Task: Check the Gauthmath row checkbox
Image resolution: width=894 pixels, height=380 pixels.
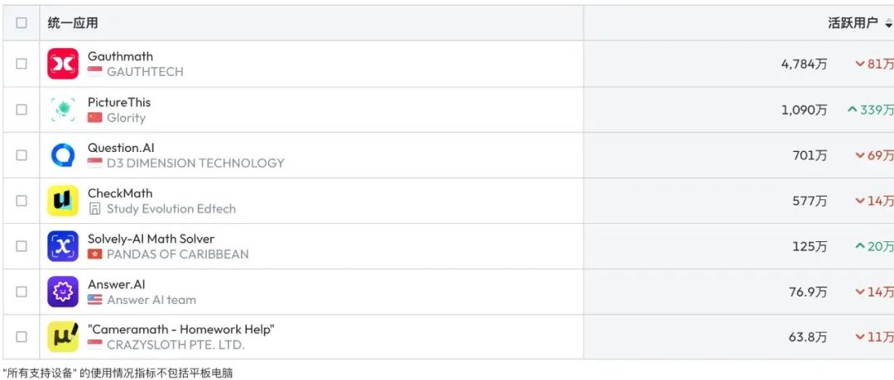Action: tap(21, 64)
